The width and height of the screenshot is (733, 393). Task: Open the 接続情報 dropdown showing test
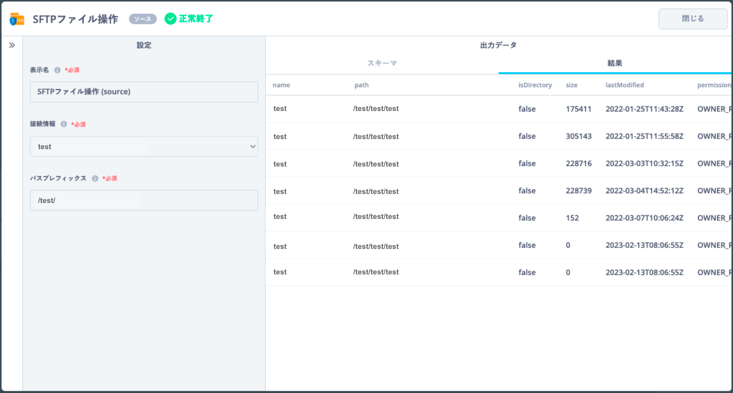click(x=140, y=147)
